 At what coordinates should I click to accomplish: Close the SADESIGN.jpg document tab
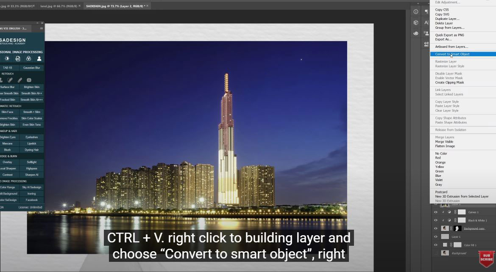(148, 5)
